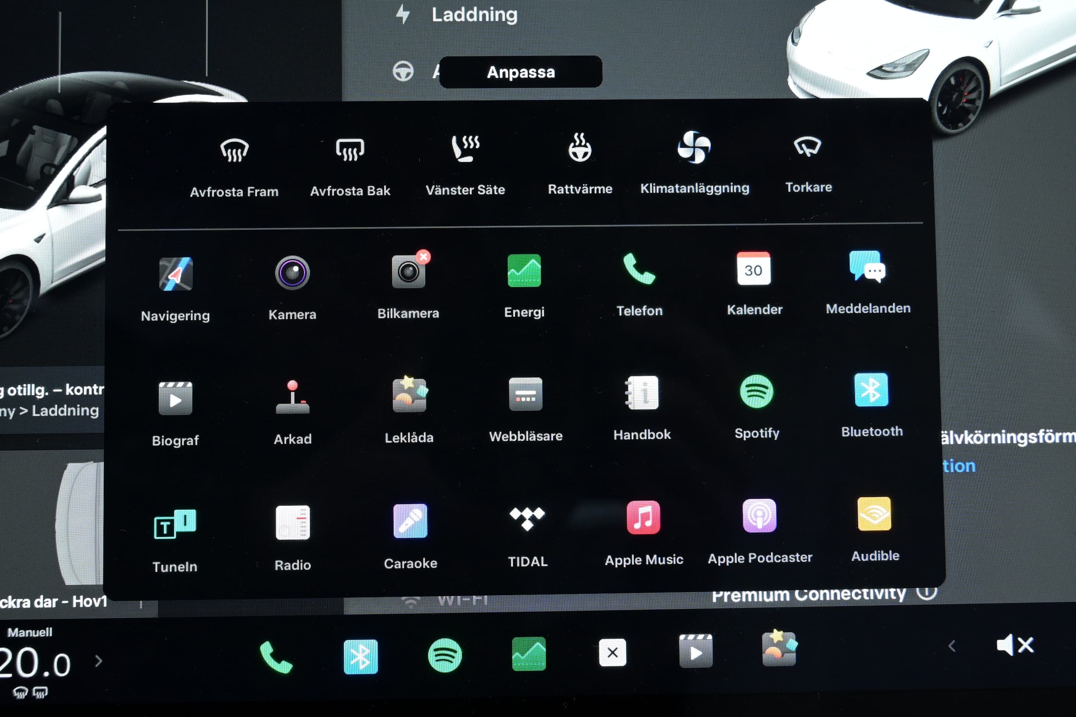
Task: Tap Energy chart icon in bottom dock
Action: pos(529,654)
